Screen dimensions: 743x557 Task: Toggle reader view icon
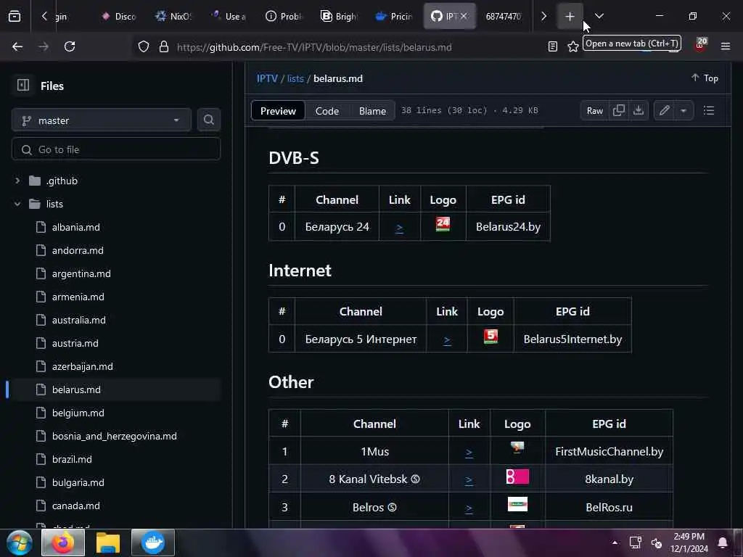coord(552,46)
